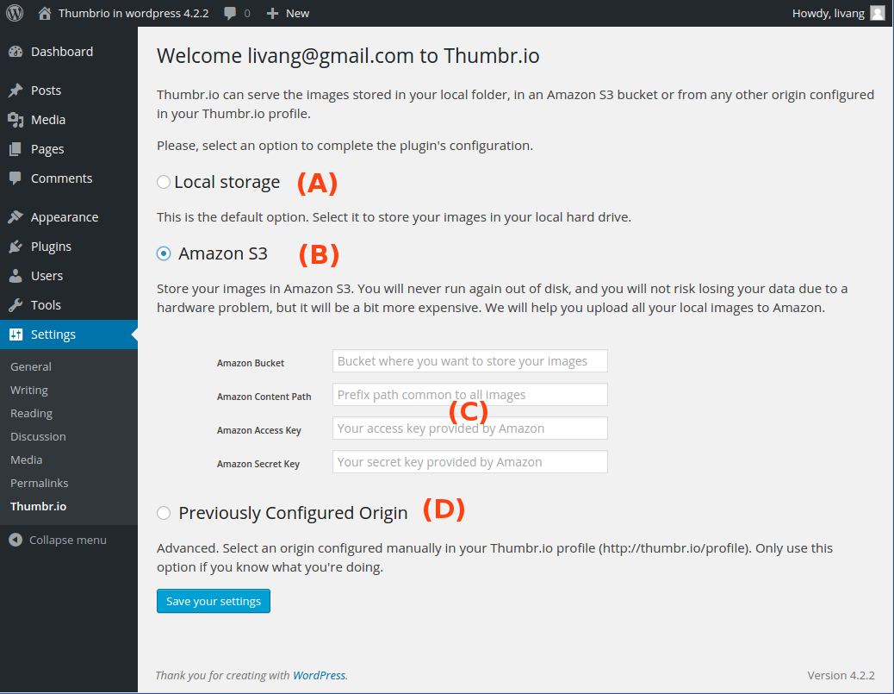Click the Posts pushpin icon
Image resolution: width=894 pixels, height=694 pixels.
16,91
